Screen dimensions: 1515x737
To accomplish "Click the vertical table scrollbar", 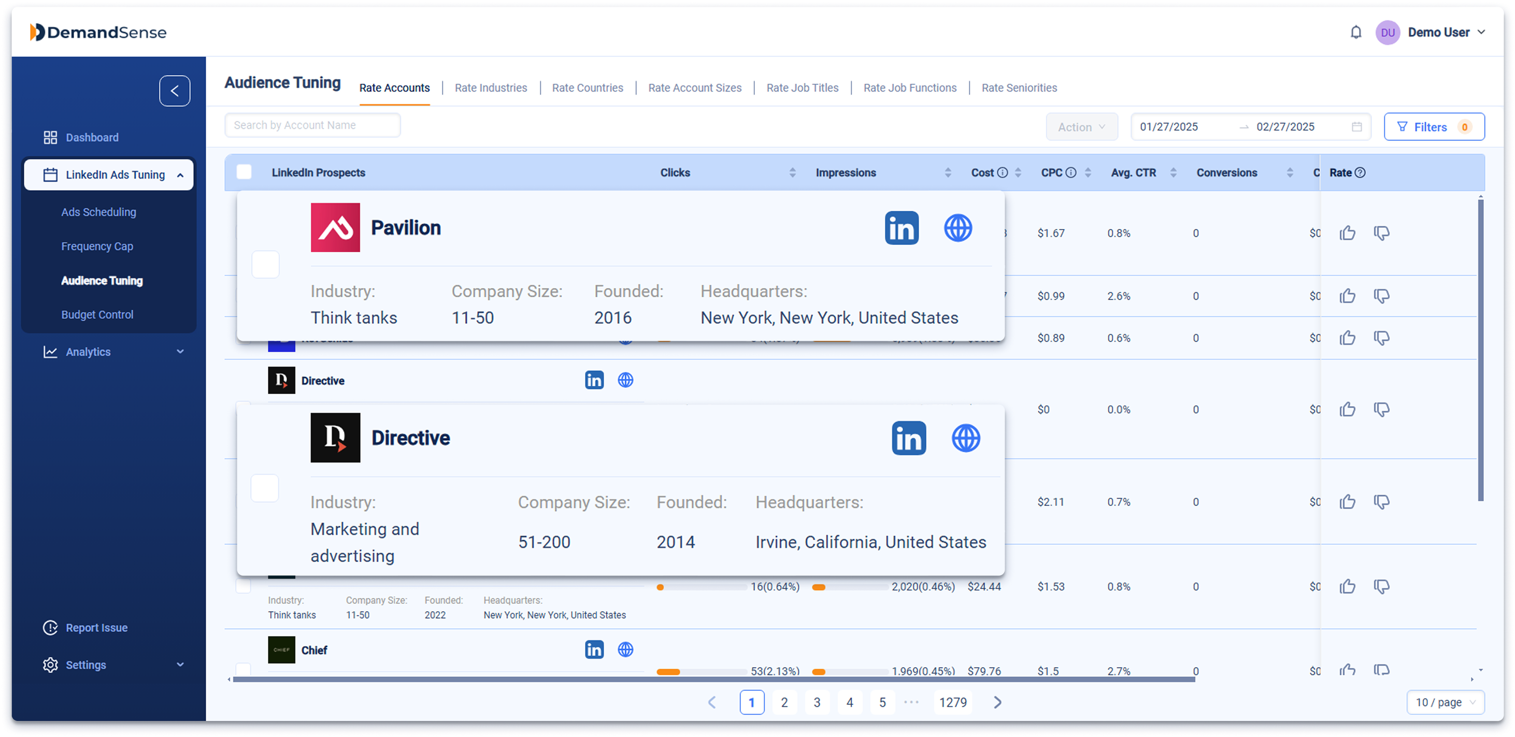I will click(1480, 350).
